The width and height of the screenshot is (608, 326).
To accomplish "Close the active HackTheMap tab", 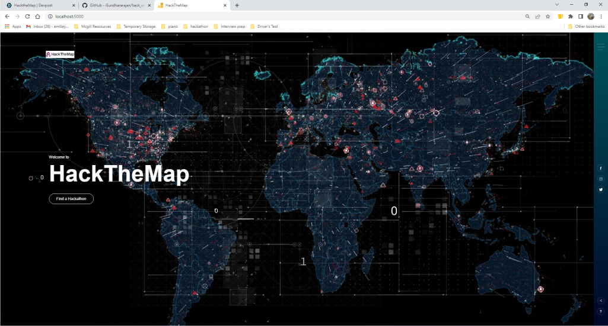I will click(225, 5).
